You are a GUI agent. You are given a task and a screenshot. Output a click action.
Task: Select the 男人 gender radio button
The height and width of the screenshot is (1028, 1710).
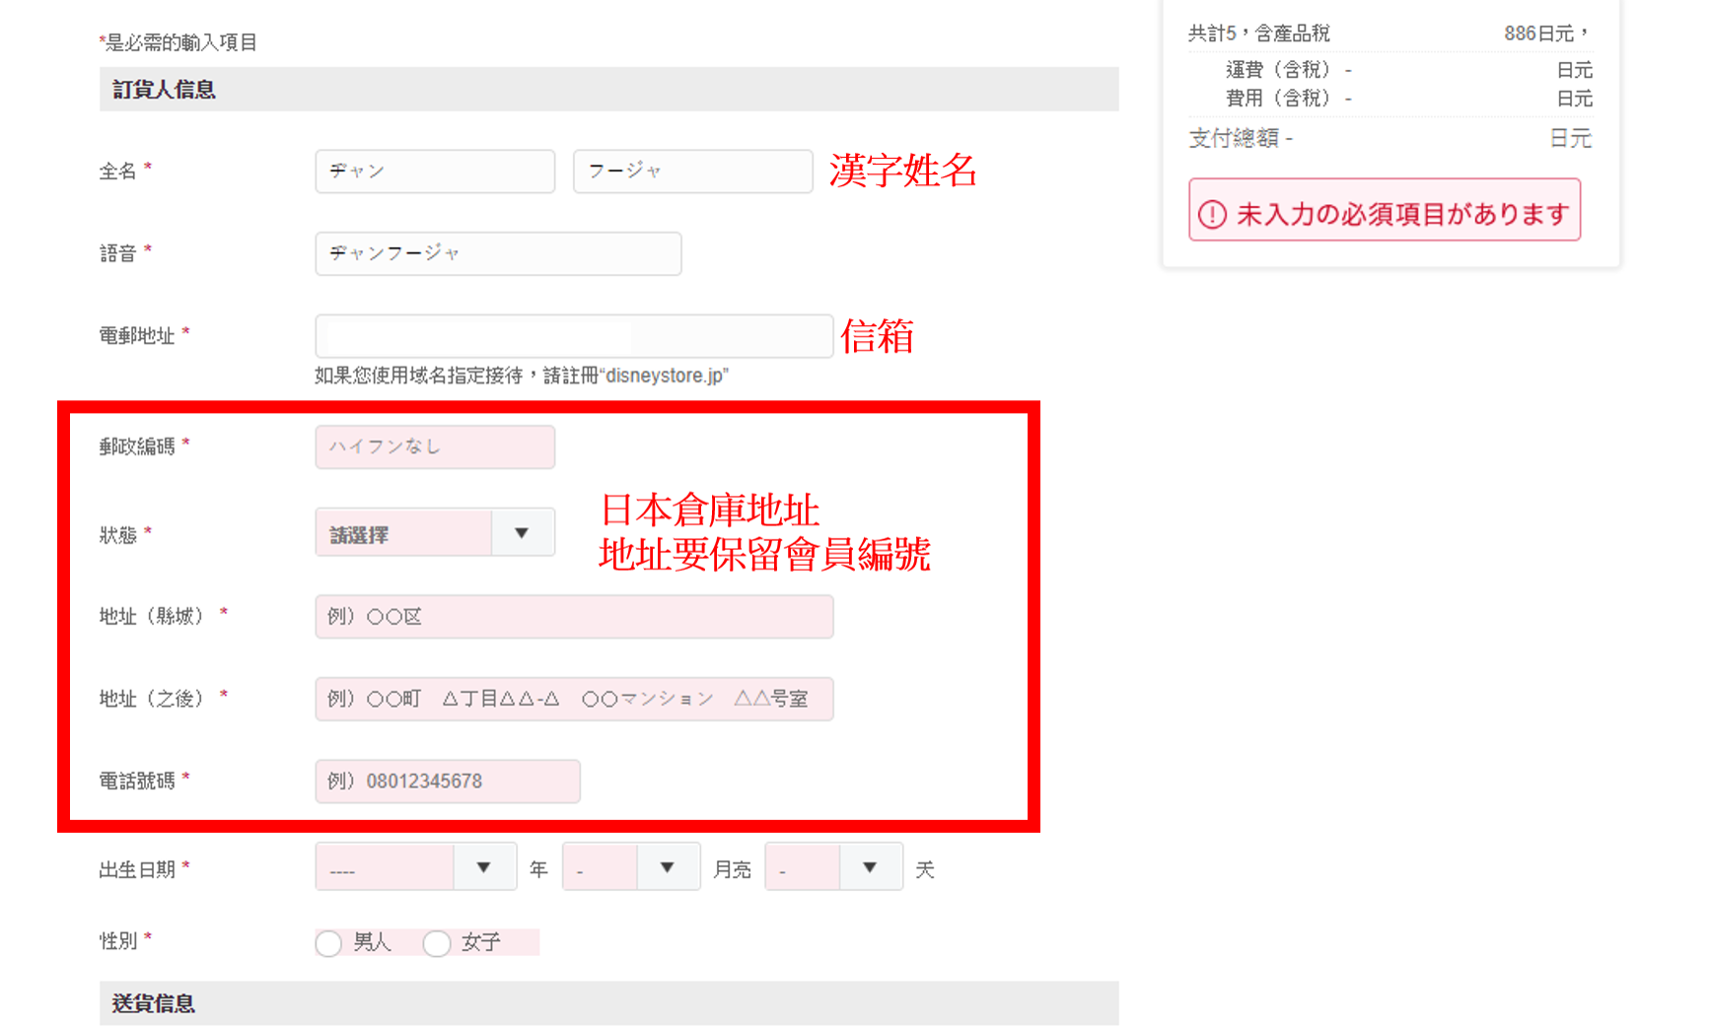pyautogui.click(x=329, y=943)
